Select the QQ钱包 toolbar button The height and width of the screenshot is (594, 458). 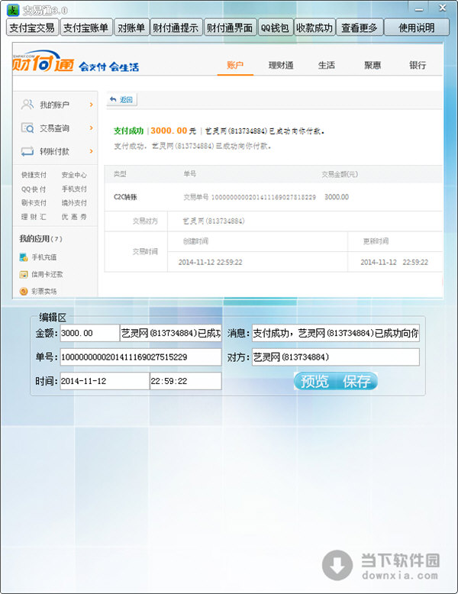pos(274,27)
